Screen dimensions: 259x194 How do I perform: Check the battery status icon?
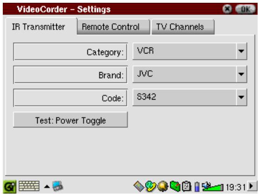(x=197, y=187)
